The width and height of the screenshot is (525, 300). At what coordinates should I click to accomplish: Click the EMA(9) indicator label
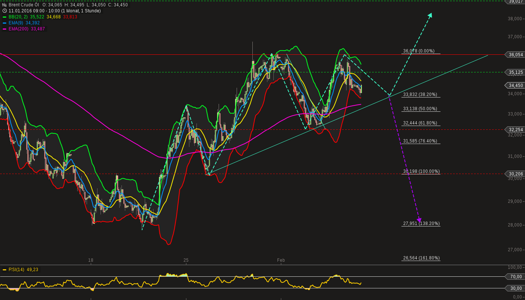pos(16,23)
